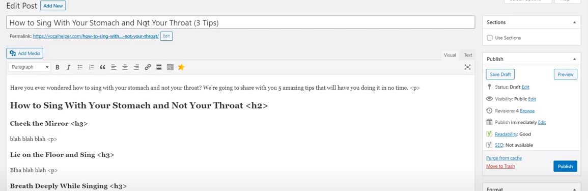Toggle the toolbar kitchen sink
588x191 pixels.
170,67
